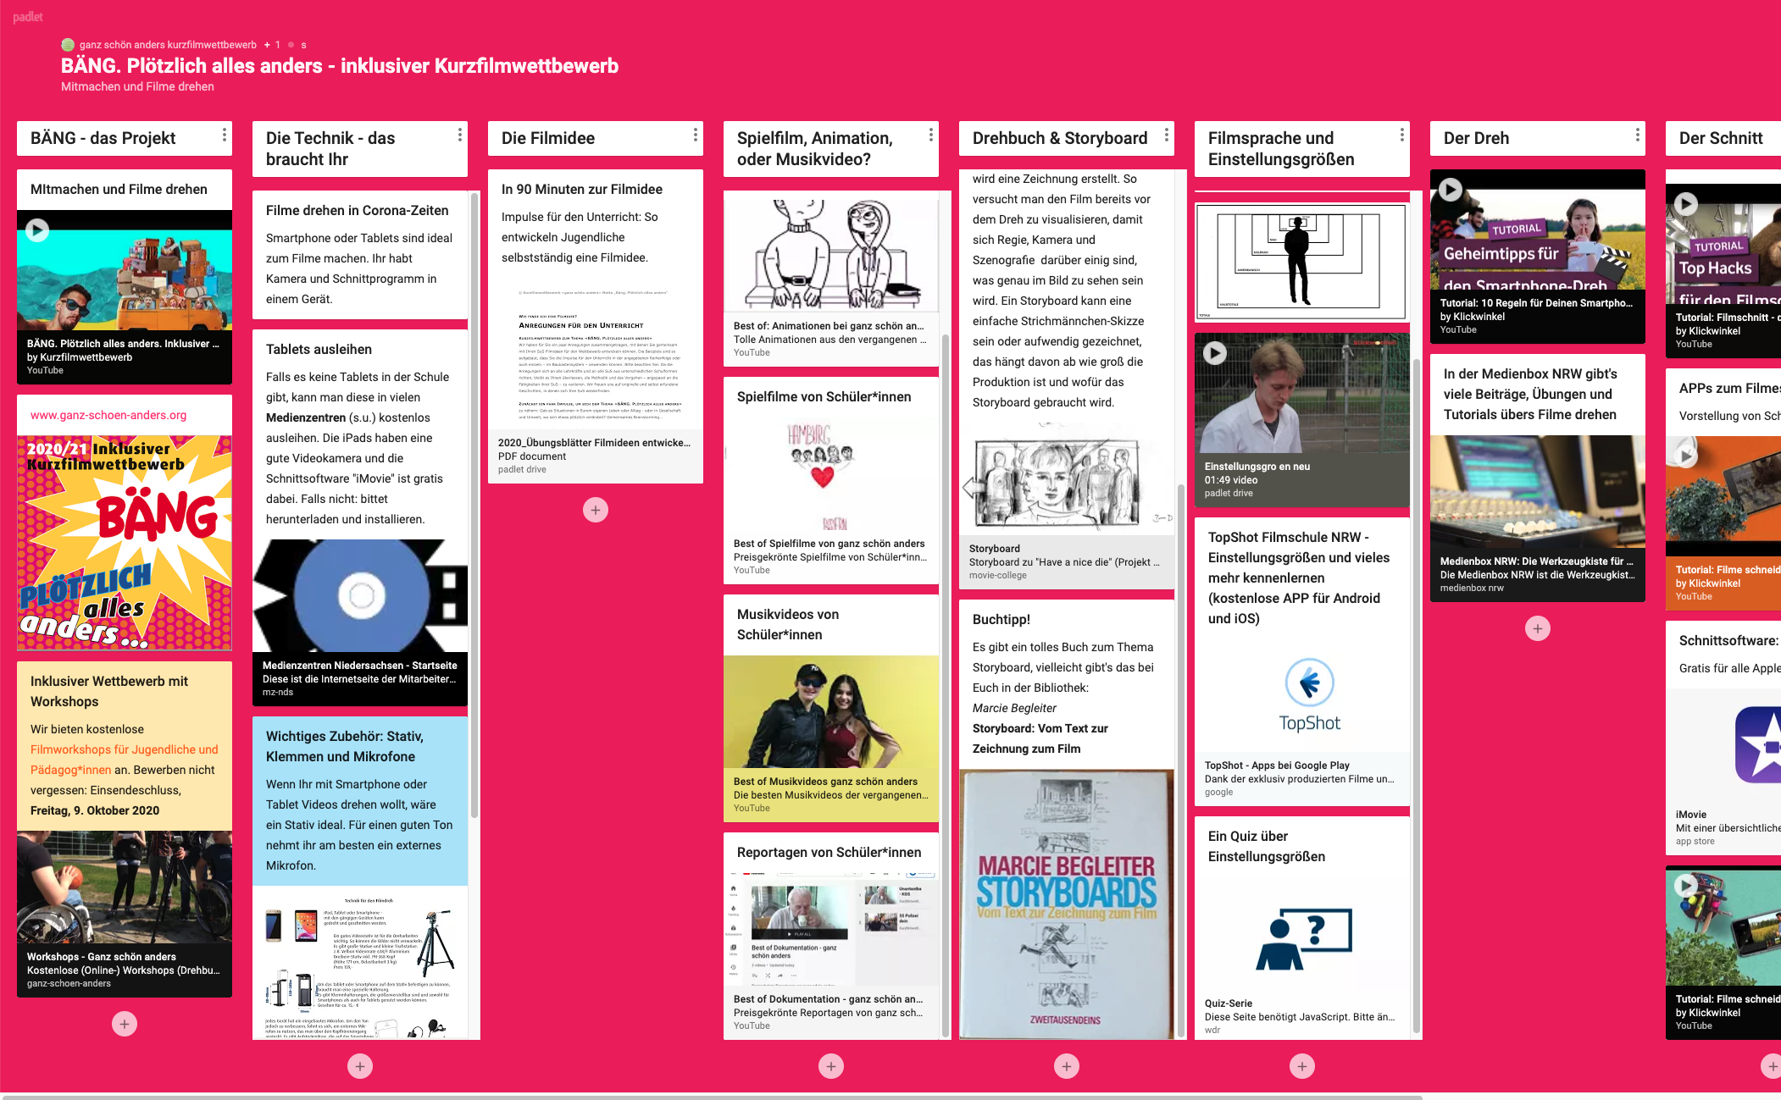Play the Einstellungsgrößen neu video
This screenshot has width=1781, height=1100.
pyautogui.click(x=1215, y=353)
